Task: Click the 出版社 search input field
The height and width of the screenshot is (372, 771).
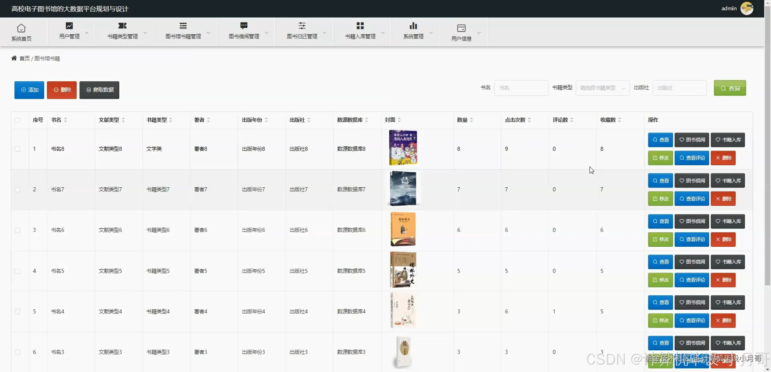Action: 679,88
